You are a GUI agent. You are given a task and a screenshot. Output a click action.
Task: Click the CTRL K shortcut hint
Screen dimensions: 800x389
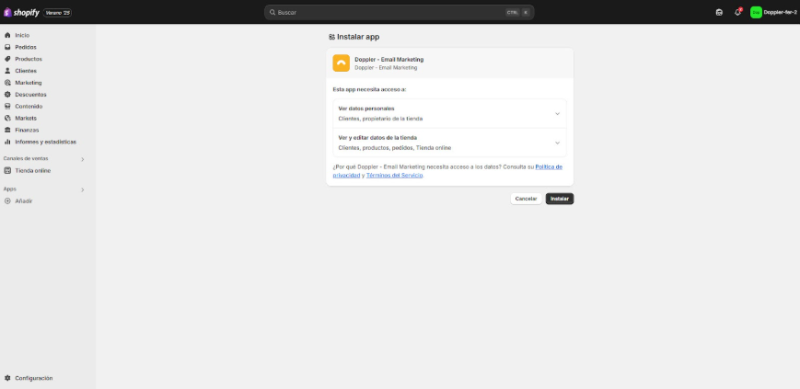tap(518, 12)
